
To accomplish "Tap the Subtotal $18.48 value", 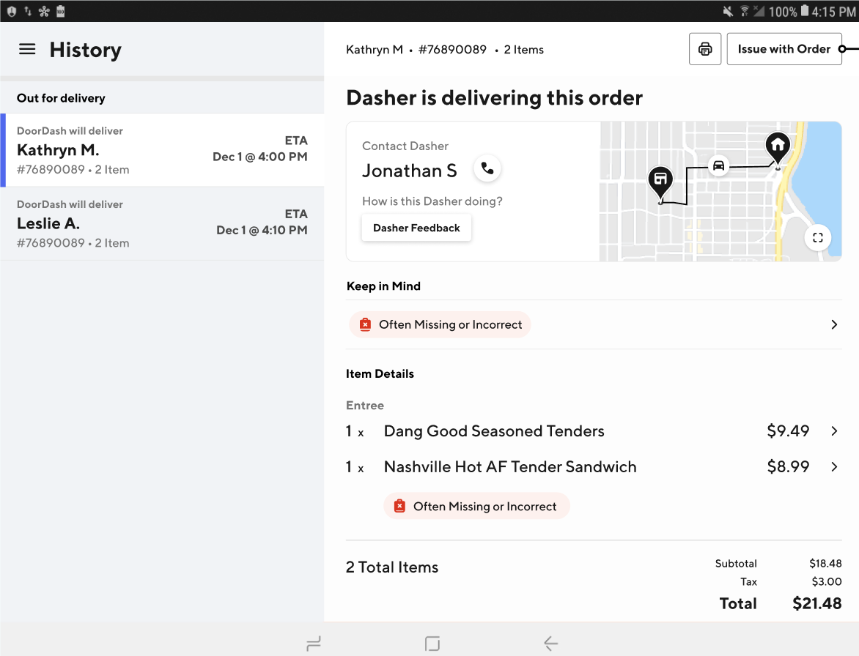I will tap(825, 564).
